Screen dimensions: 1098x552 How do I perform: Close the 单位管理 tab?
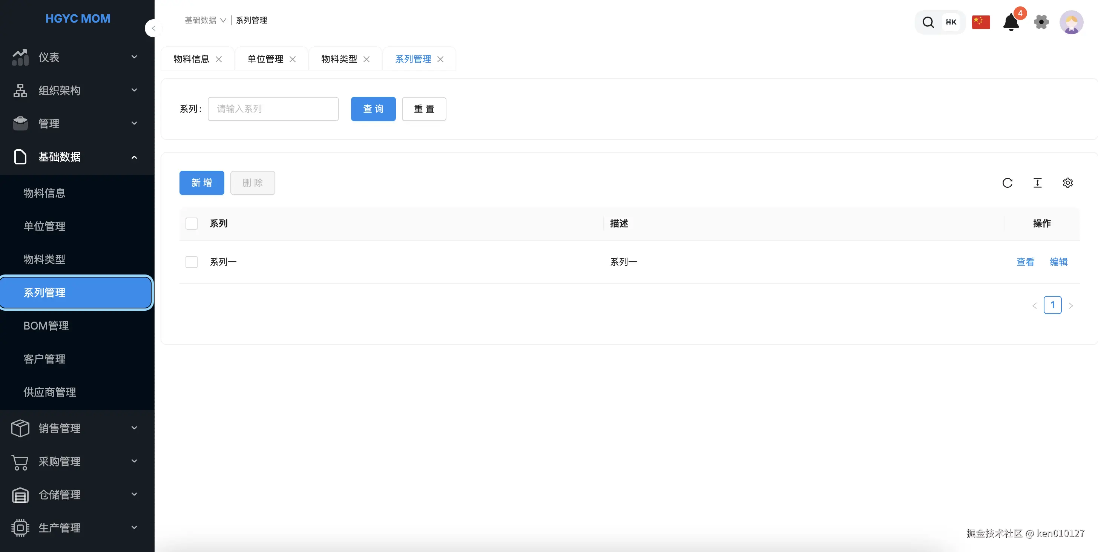point(292,59)
